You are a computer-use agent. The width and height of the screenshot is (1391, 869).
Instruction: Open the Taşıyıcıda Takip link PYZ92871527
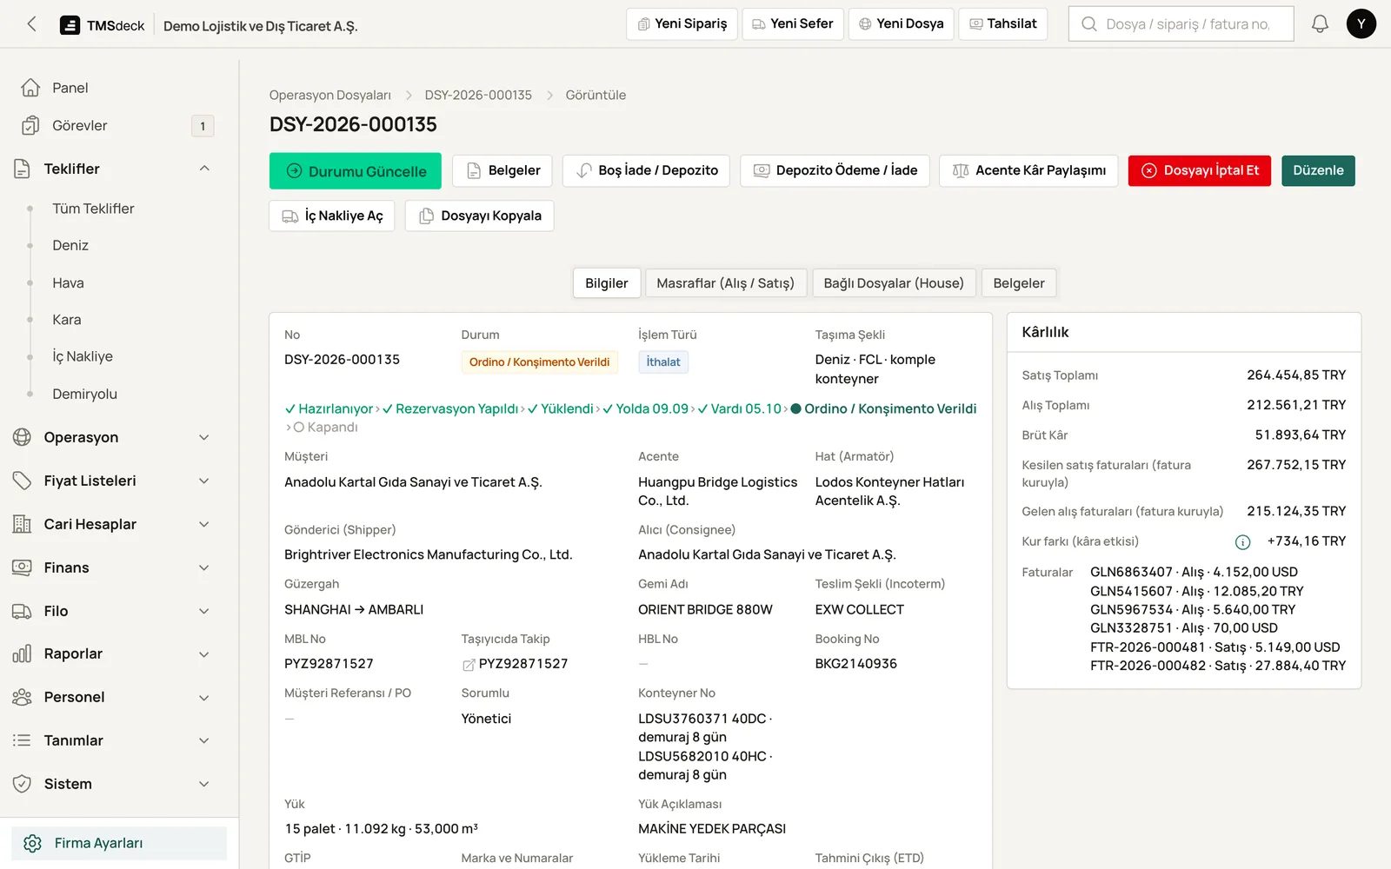pos(515,664)
